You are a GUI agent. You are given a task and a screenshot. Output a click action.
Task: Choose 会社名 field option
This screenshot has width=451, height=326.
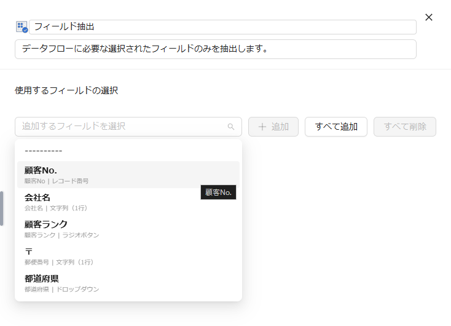tap(128, 202)
